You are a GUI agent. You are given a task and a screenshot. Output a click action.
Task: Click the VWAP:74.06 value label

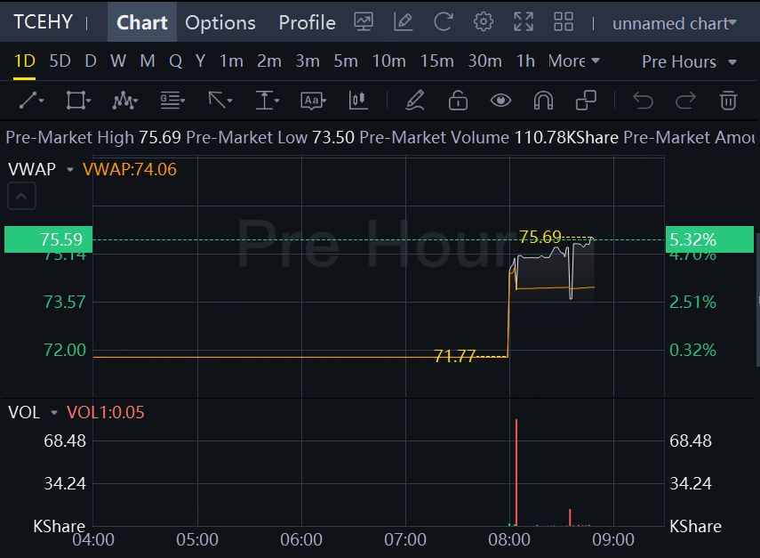coord(130,169)
